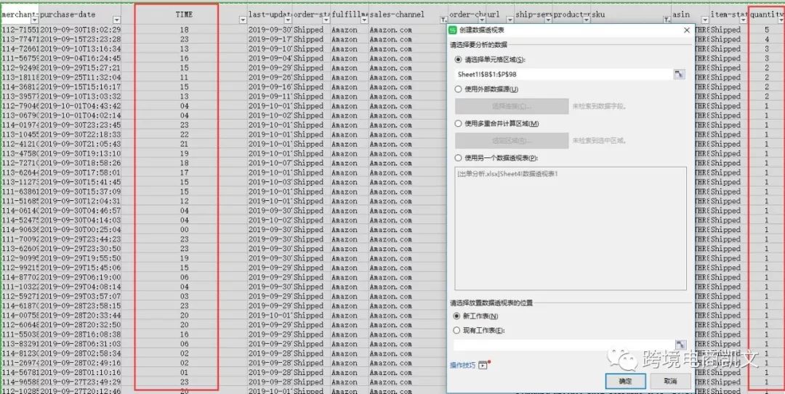Select the 请选择单元格区域 radio option
The image size is (785, 394).
(458, 59)
